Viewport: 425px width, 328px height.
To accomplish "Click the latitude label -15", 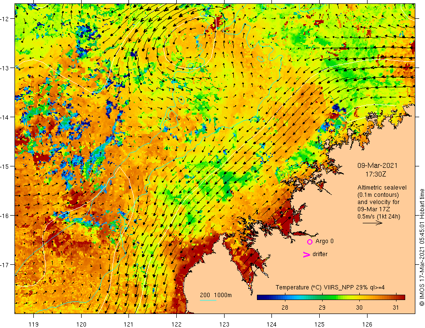I will click(x=5, y=166).
